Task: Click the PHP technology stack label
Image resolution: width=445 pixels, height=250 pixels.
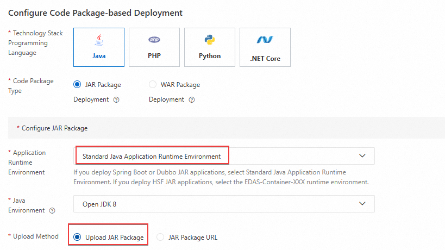Action: 154,56
